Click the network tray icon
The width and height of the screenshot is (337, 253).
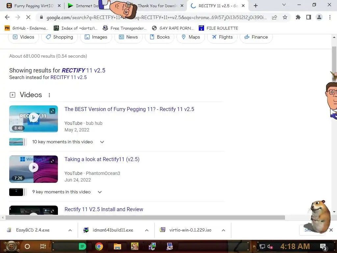tap(262, 246)
